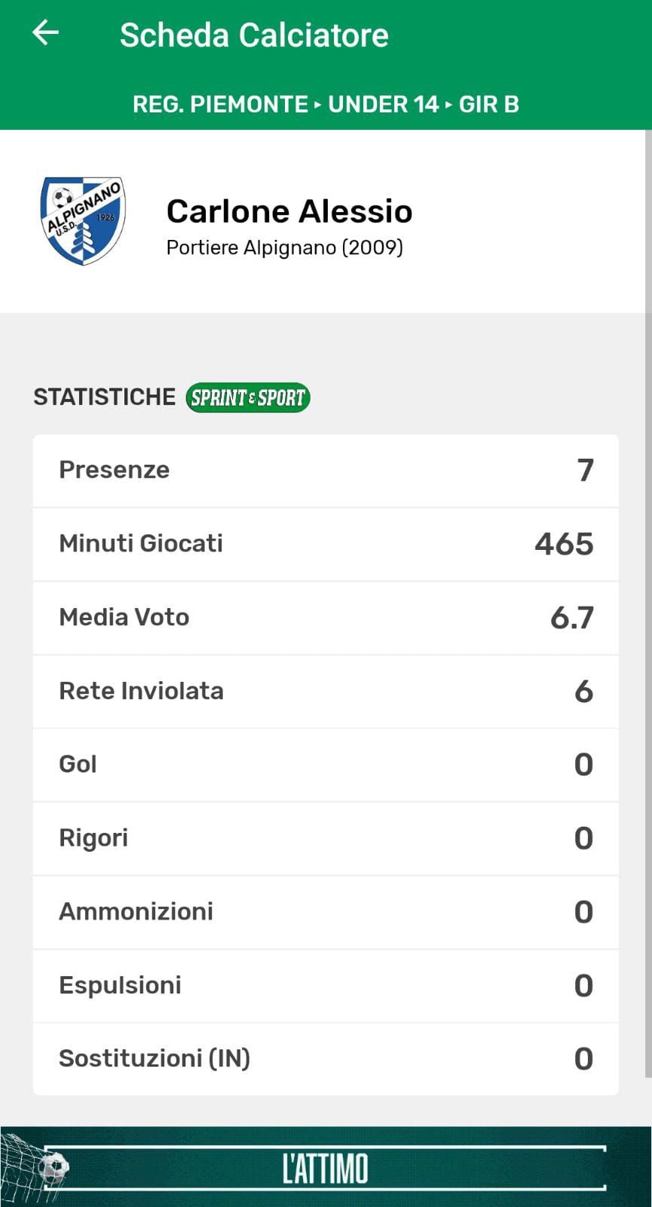The image size is (652, 1207).
Task: Tap the Ammonizioni row
Action: click(x=326, y=911)
